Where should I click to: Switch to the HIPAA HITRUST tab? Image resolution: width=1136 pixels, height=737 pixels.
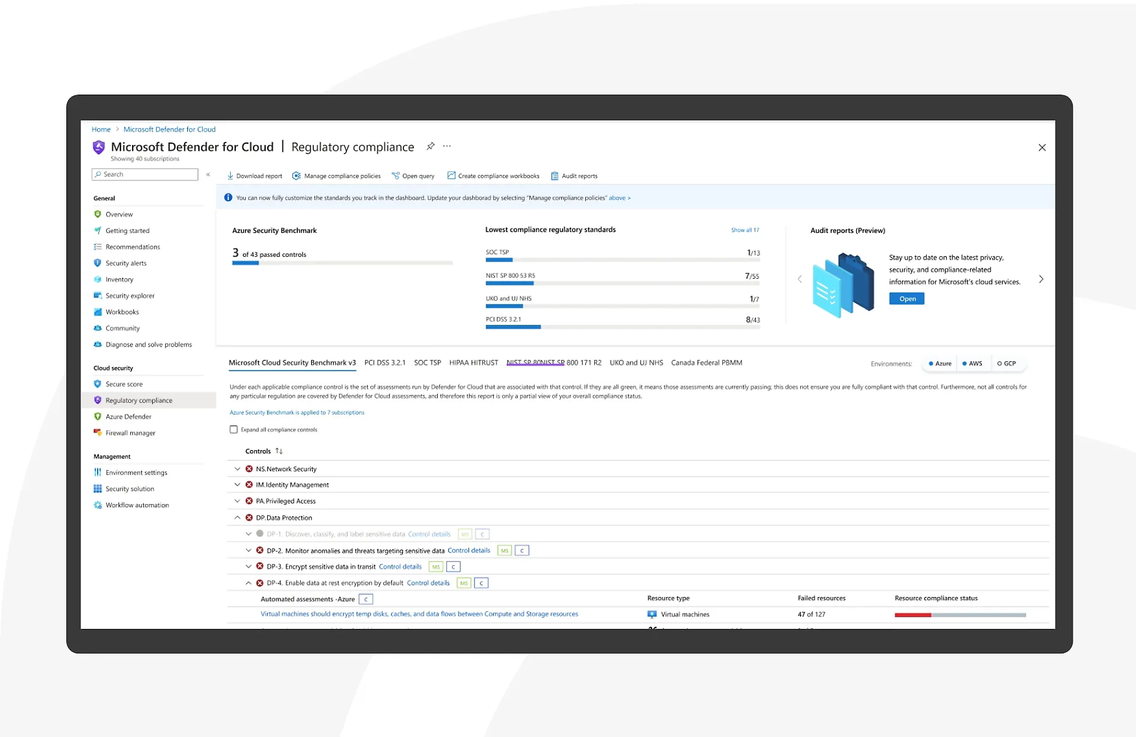coord(473,363)
